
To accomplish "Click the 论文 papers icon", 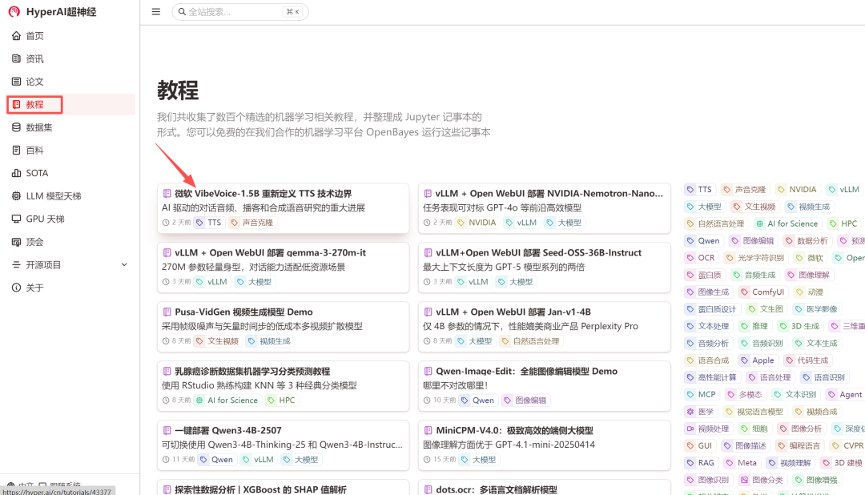I will [17, 82].
